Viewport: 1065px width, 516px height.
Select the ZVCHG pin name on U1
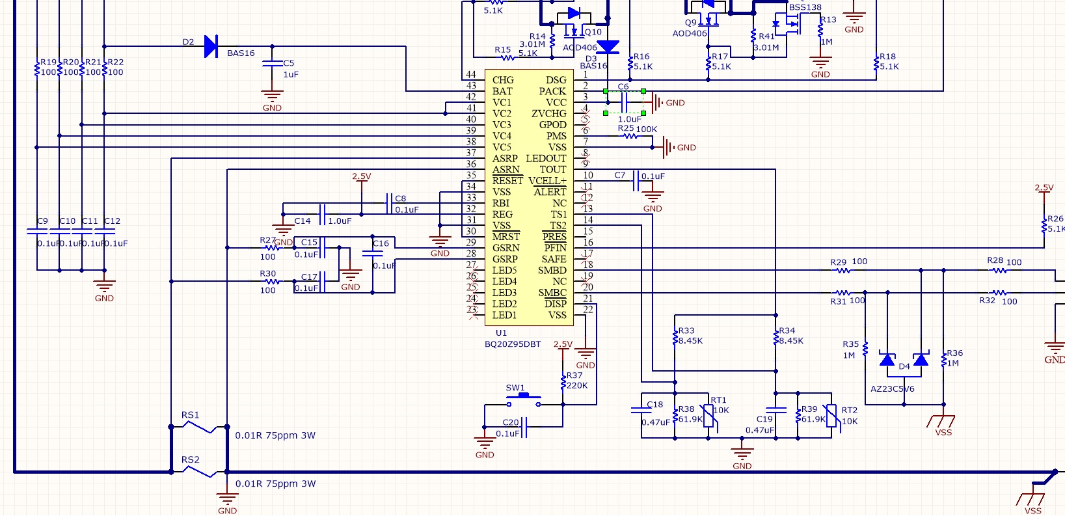pyautogui.click(x=549, y=113)
